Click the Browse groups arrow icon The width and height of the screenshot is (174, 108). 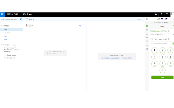pos(5,55)
